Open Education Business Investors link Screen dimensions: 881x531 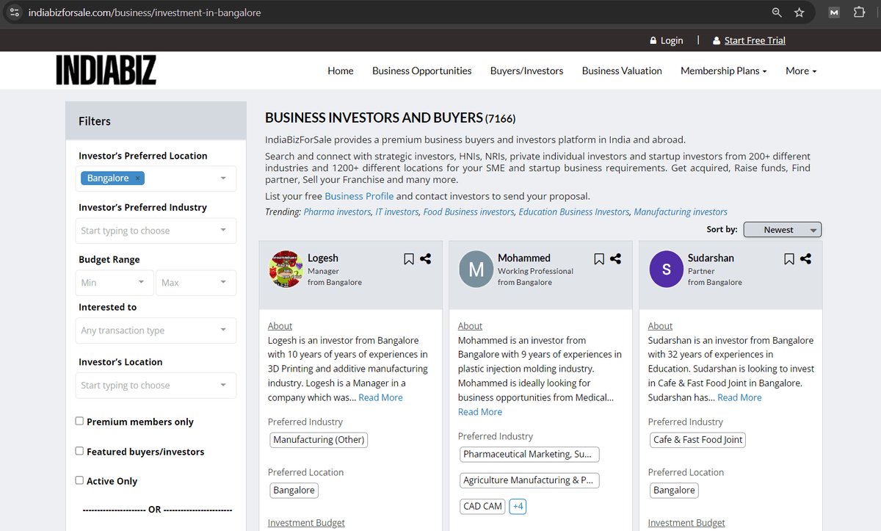coord(574,212)
